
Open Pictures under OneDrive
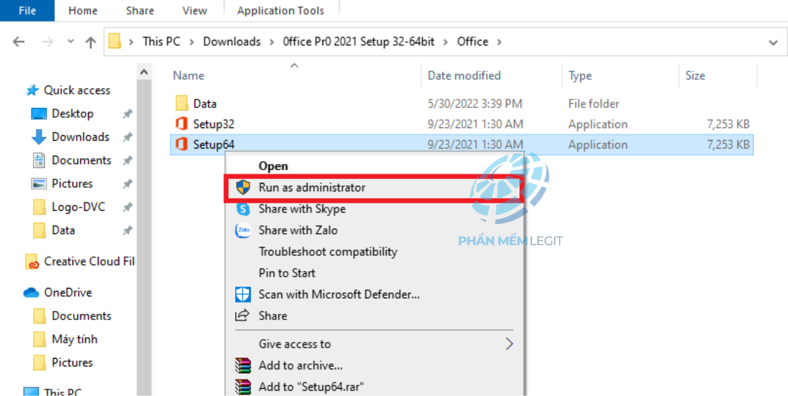coord(72,363)
